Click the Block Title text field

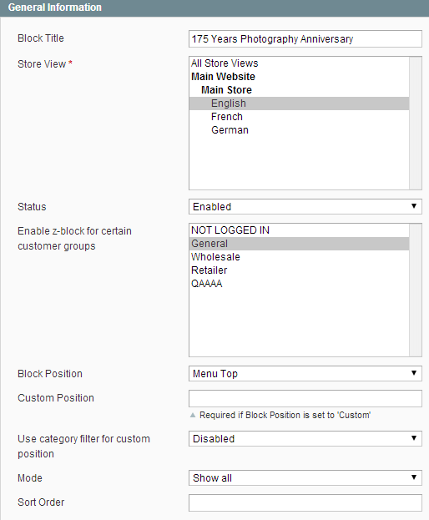click(x=305, y=38)
